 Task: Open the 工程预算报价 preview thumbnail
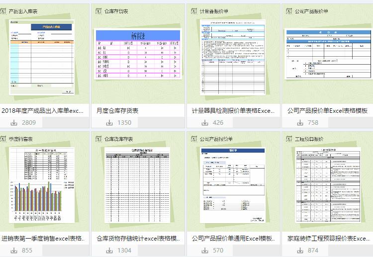pos(328,185)
